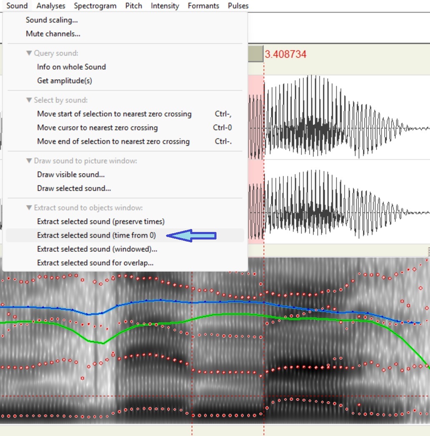Open the Intensity menu

(x=165, y=6)
